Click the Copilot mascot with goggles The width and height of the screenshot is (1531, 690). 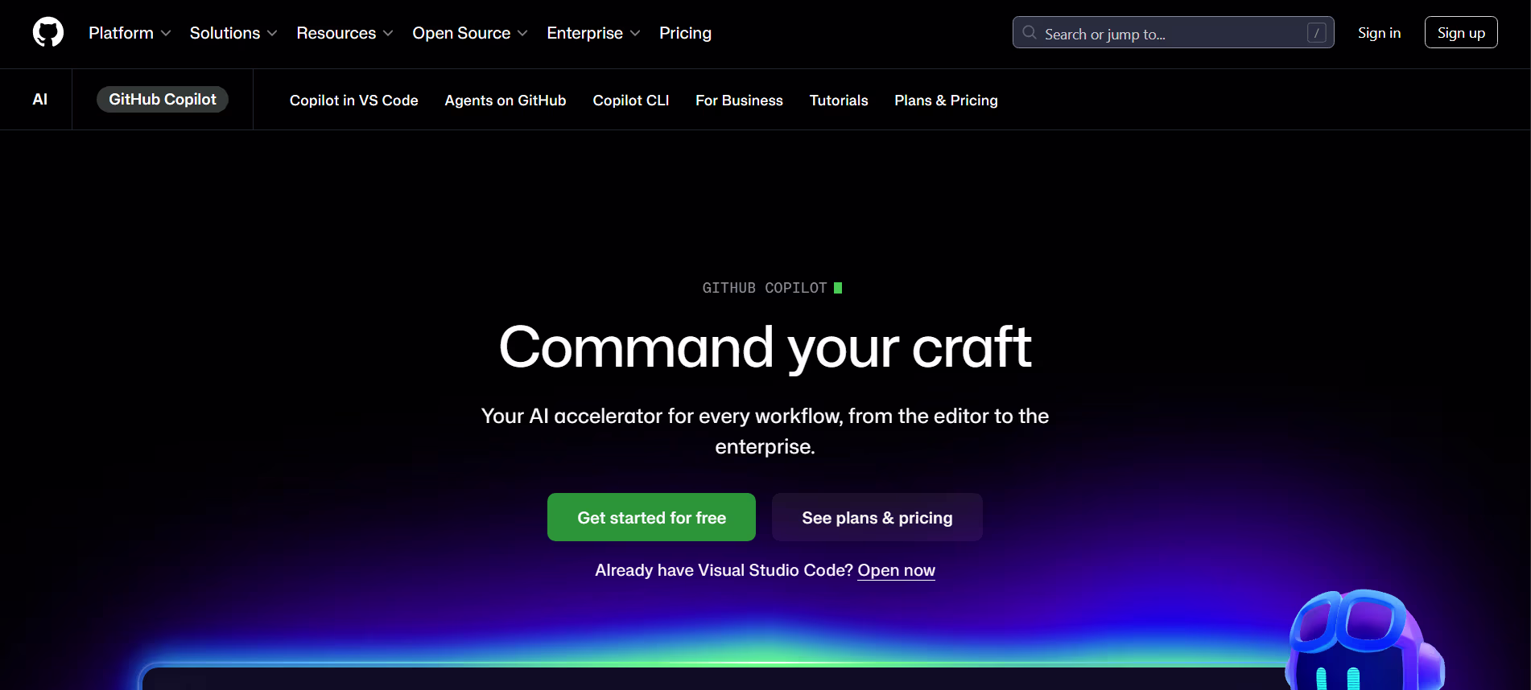pyautogui.click(x=1364, y=640)
